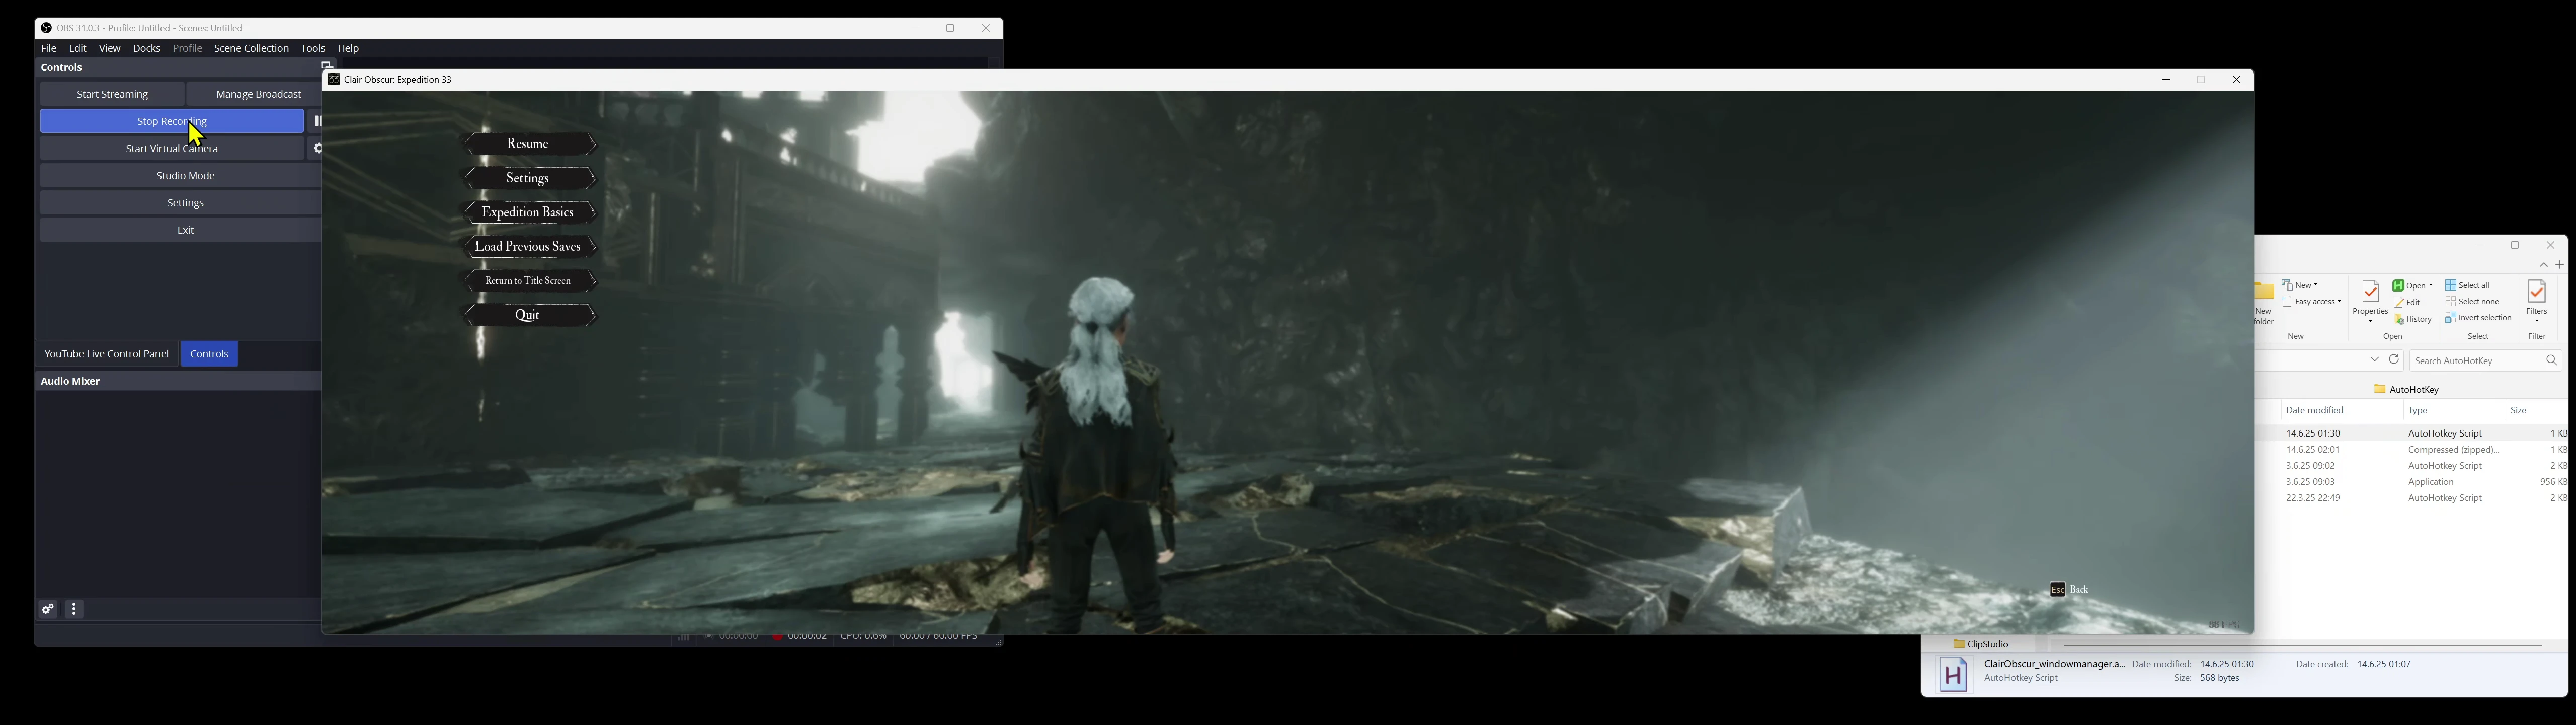Click the Explorer horizontal scrollbar
This screenshot has width=2576, height=725.
(x=2302, y=646)
